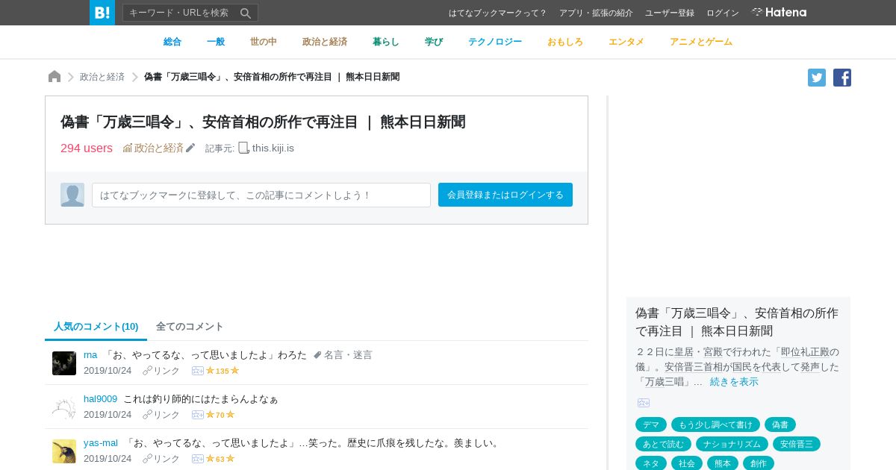The image size is (896, 470).
Task: Click the 名言・迷言 tag on rna's comment
Action: [x=348, y=355]
